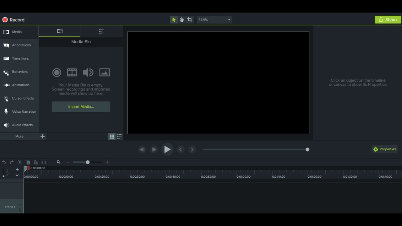This screenshot has height=226, width=402.
Task: Toggle the Track 1 lock icon
Action: coord(20,210)
